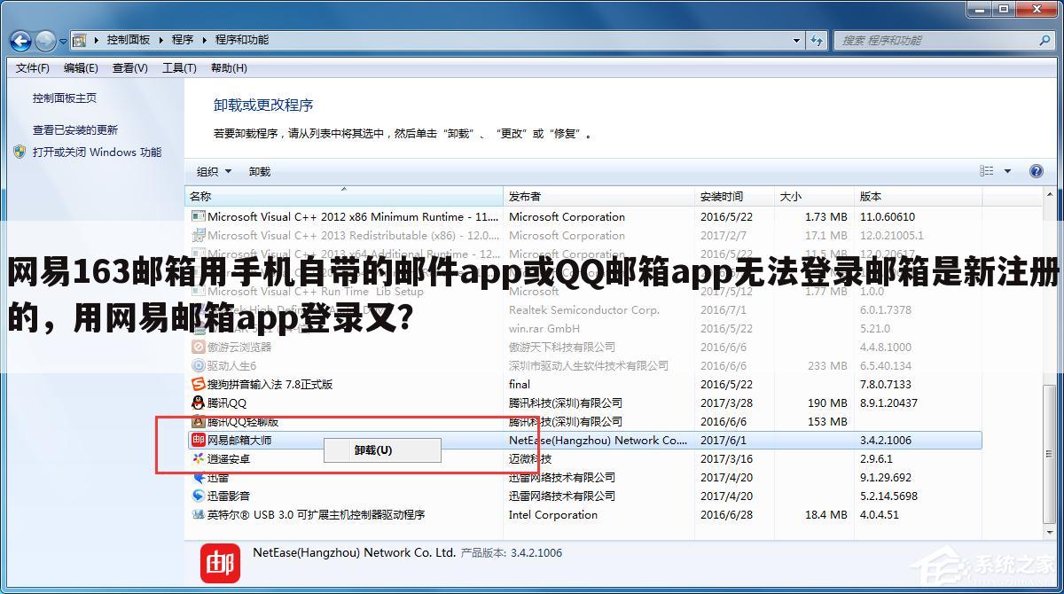This screenshot has height=594, width=1064.
Task: Open the 编辑(E) menu
Action: click(x=81, y=68)
